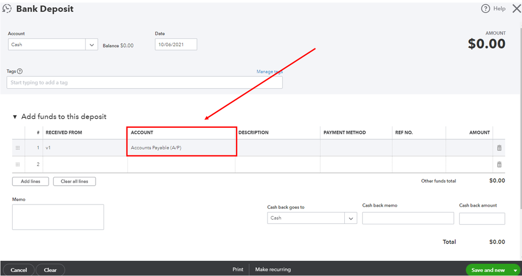Click the Add lines button
This screenshot has width=522, height=276.
click(30, 182)
